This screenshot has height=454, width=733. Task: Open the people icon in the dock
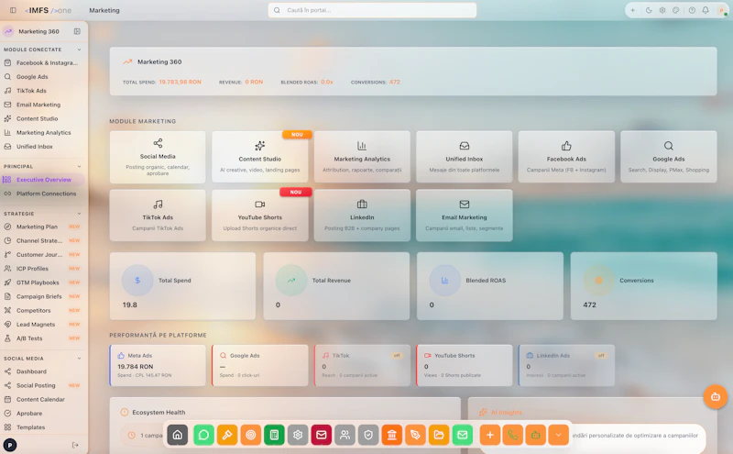point(345,435)
